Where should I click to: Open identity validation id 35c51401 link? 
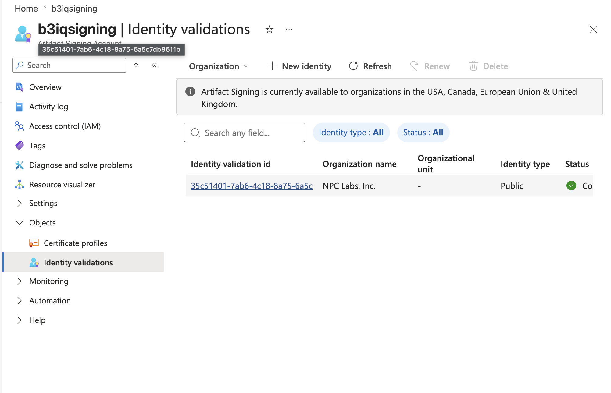pyautogui.click(x=252, y=186)
